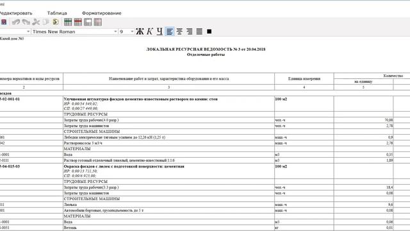Click the title ЛОКАЛЬНАЯ РЕСУРСНАЯ ВЕДОМОСТЬ № 3
This screenshot has height=231, width=410.
click(x=206, y=49)
